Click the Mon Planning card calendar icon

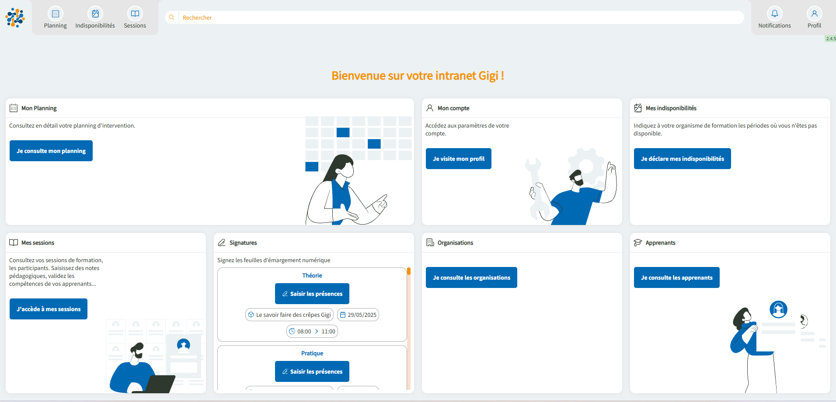tap(14, 108)
